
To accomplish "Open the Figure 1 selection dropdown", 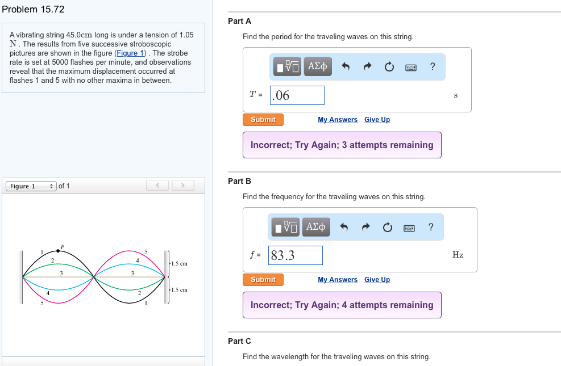I will [31, 186].
